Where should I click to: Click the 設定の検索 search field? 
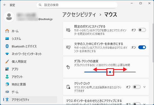(77, 5)
